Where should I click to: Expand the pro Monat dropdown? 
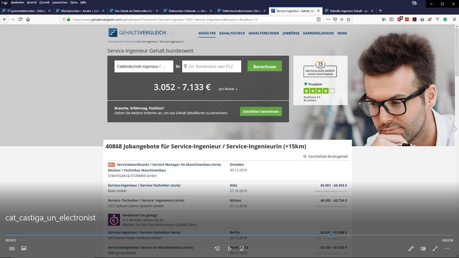pyautogui.click(x=228, y=89)
